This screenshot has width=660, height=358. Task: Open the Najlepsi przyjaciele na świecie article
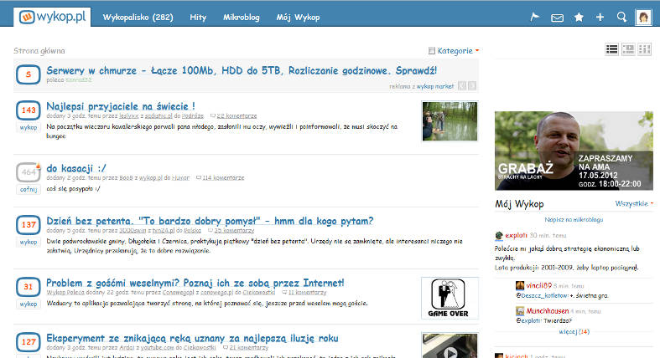(x=121, y=106)
